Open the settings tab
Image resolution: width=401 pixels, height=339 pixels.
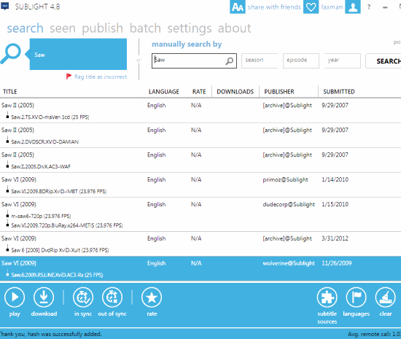point(190,28)
